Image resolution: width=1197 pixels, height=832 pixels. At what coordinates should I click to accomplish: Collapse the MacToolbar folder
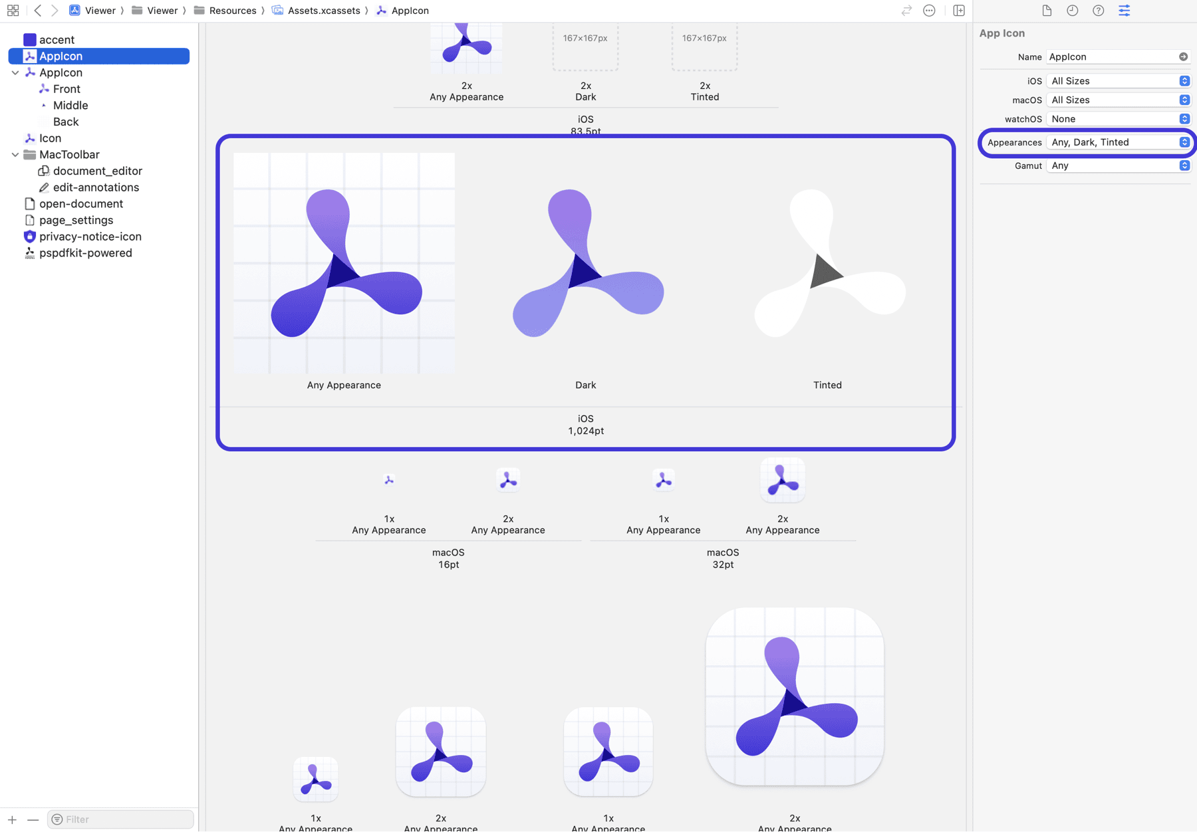pyautogui.click(x=15, y=154)
